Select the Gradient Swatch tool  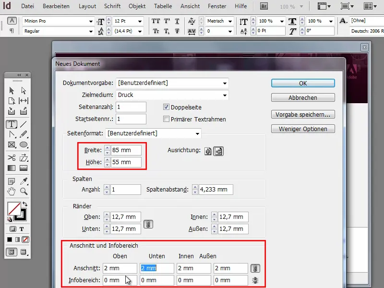click(x=12, y=168)
